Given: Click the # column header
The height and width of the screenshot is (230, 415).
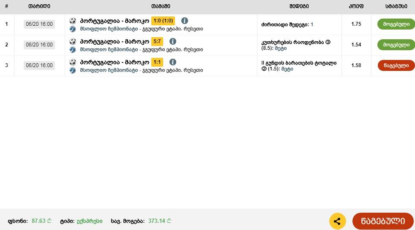Looking at the screenshot, I should 7,6.
